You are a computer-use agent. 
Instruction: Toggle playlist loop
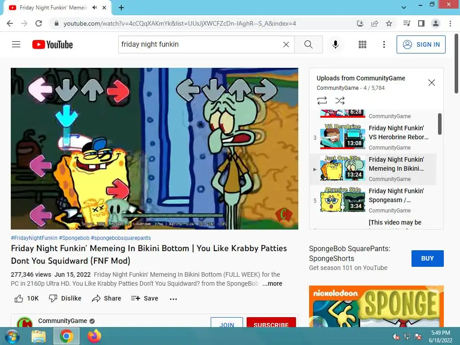tap(322, 101)
